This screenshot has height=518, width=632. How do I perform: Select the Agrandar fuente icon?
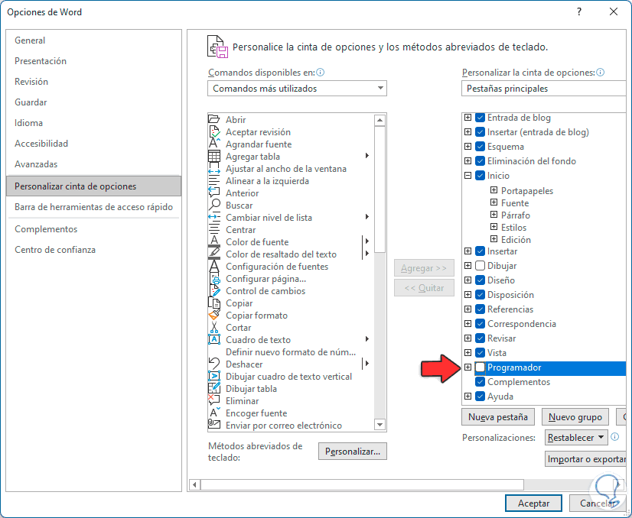(x=214, y=144)
